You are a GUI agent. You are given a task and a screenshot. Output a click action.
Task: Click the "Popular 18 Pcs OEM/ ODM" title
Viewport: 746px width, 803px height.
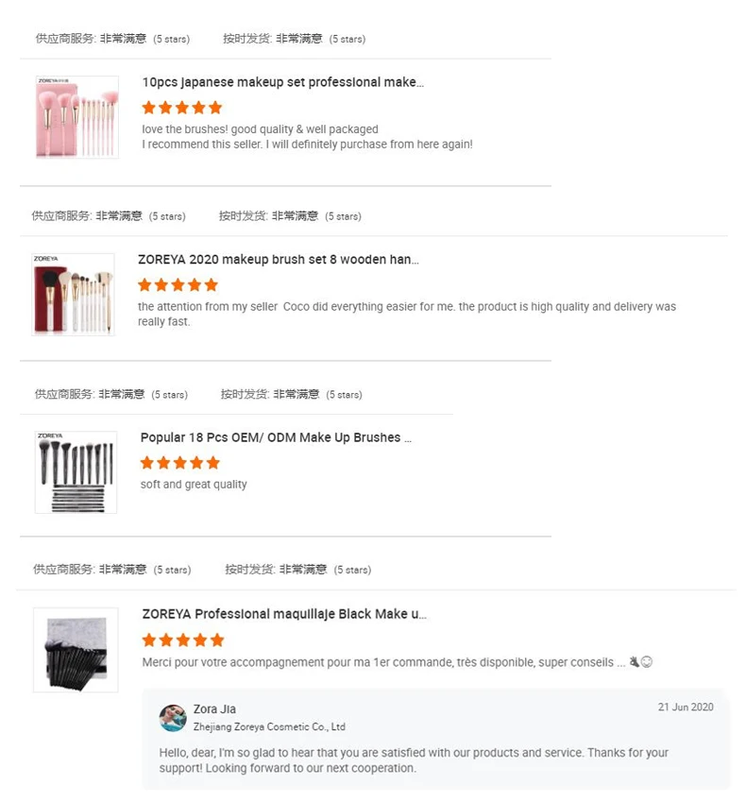pos(277,437)
